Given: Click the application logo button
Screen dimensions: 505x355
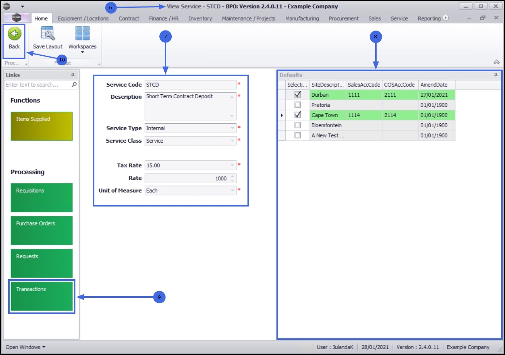Looking at the screenshot, I should (x=16, y=18).
